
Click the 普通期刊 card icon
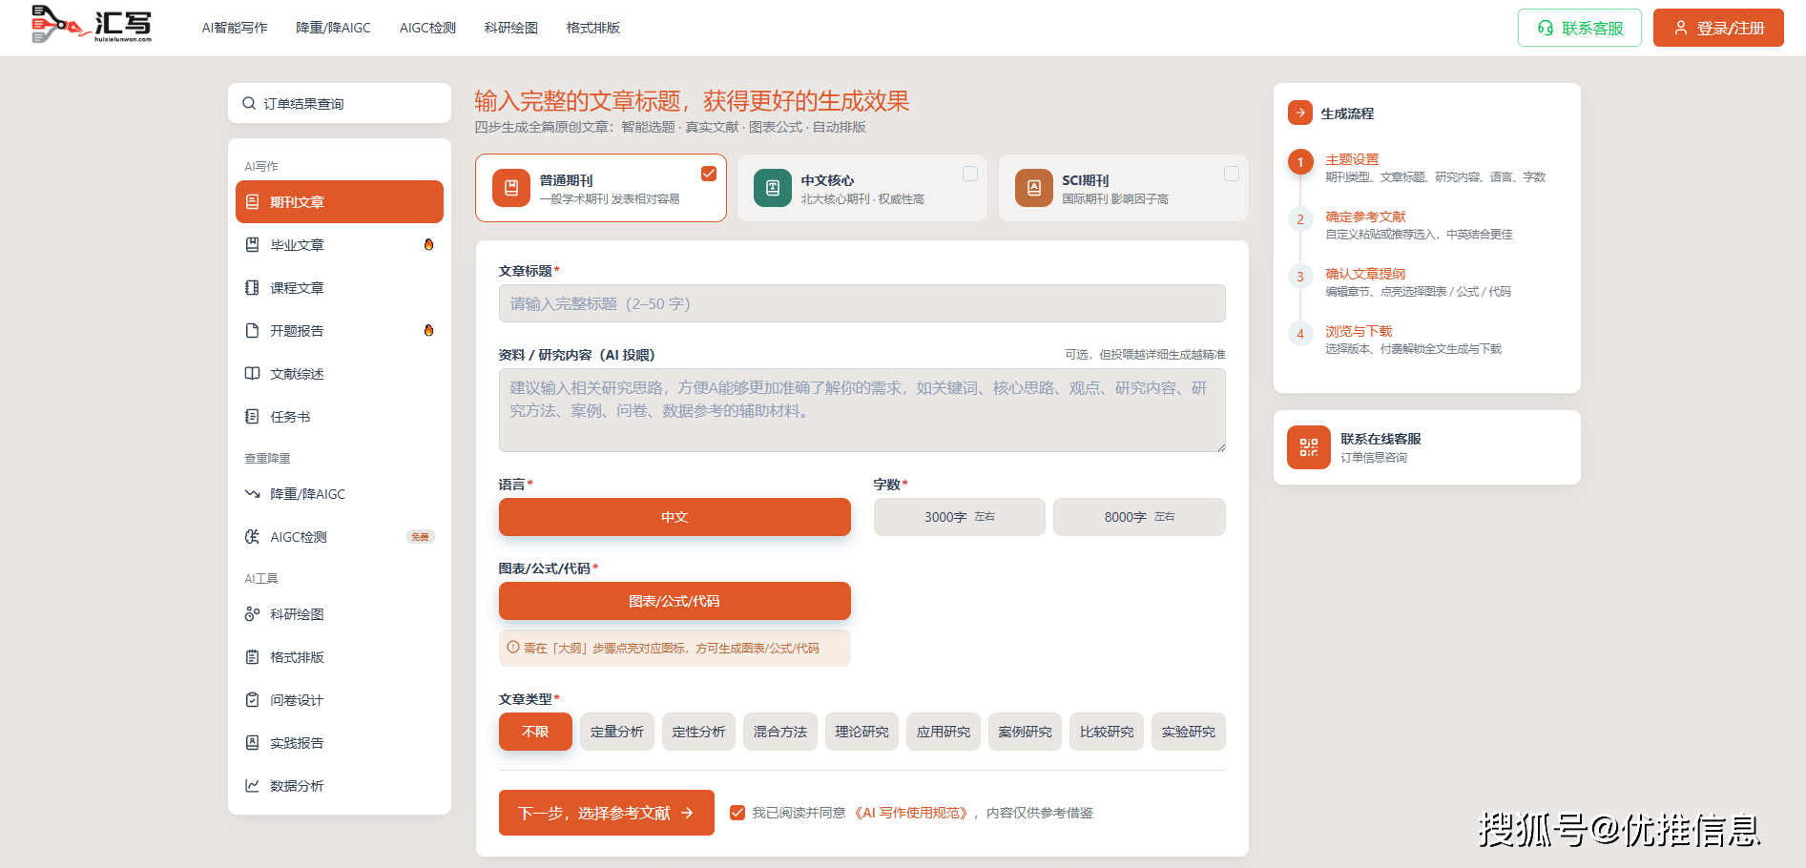click(x=511, y=188)
